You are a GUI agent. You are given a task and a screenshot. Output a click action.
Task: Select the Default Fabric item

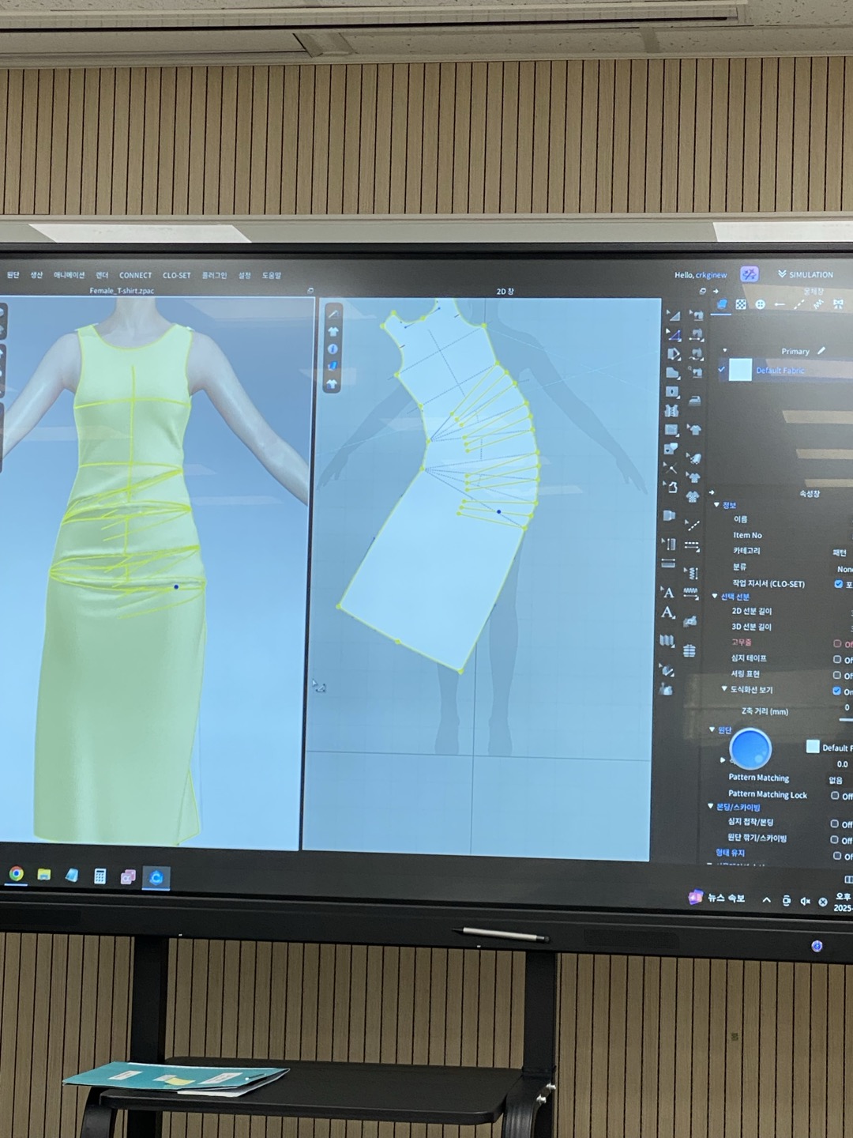pyautogui.click(x=780, y=370)
